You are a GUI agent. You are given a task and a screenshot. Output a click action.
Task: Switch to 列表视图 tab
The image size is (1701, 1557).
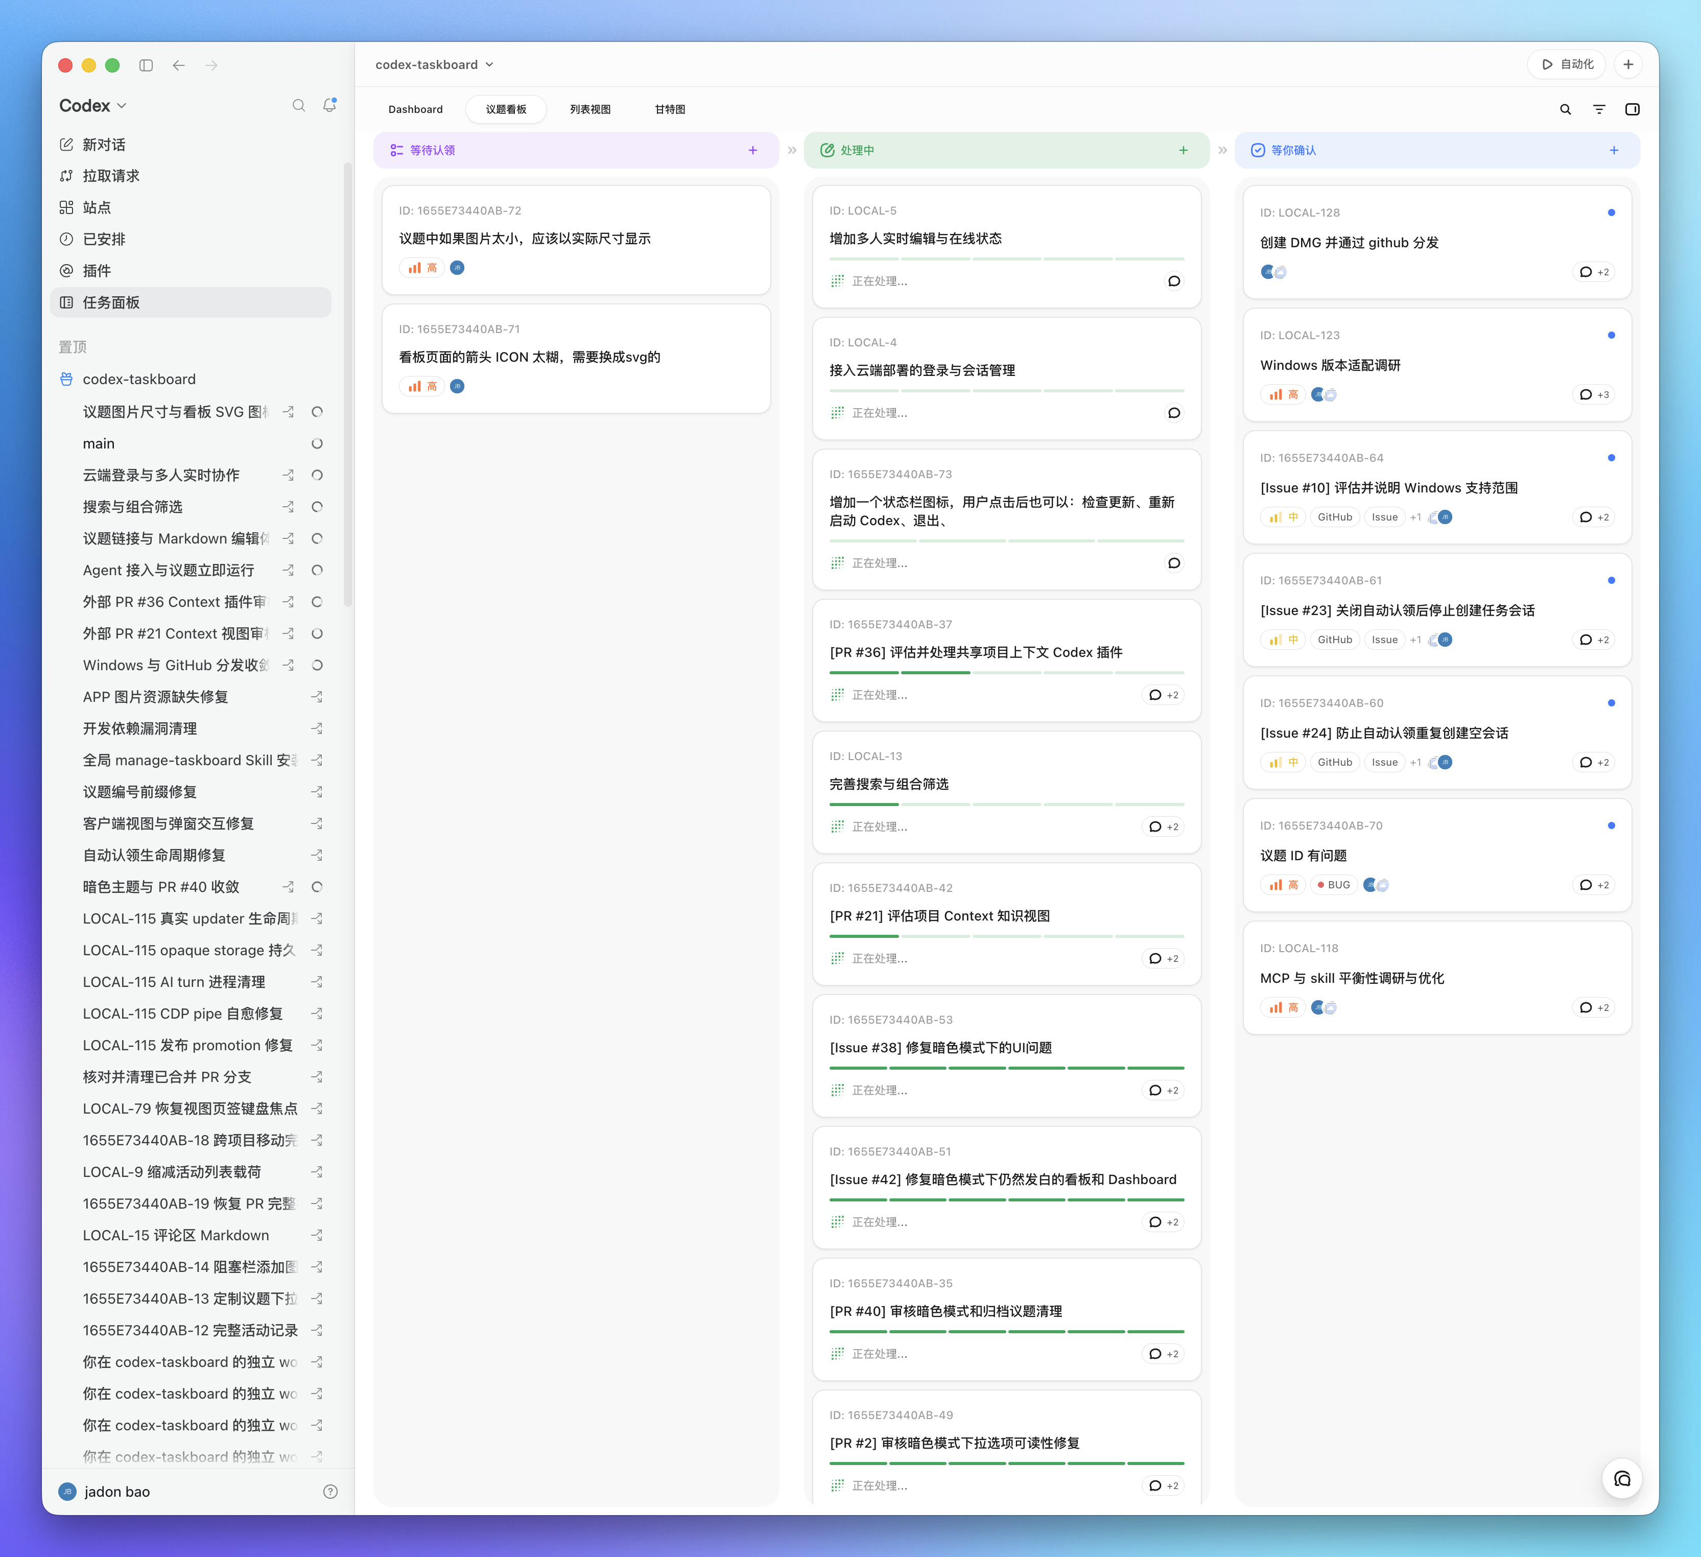[x=590, y=110]
